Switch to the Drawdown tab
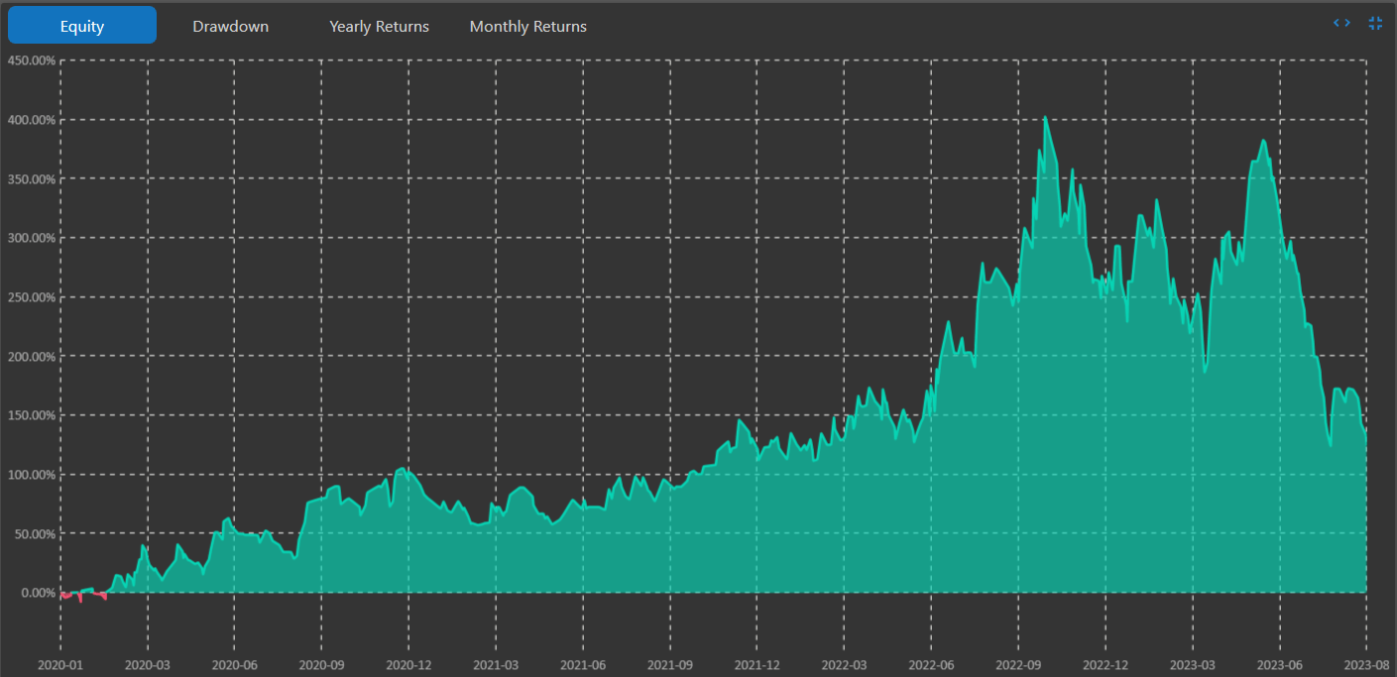The image size is (1397, 677). (x=230, y=27)
